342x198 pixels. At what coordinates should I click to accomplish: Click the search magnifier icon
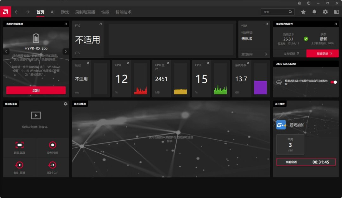290,12
